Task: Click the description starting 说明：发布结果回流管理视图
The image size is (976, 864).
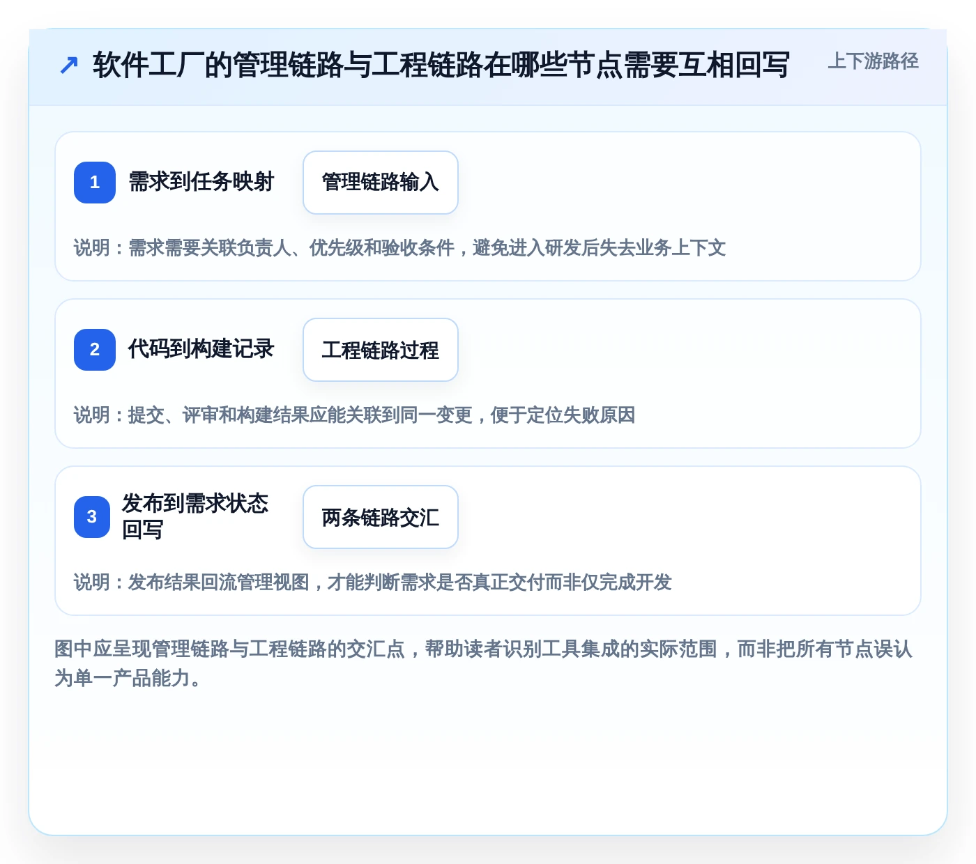Action: 372,583
